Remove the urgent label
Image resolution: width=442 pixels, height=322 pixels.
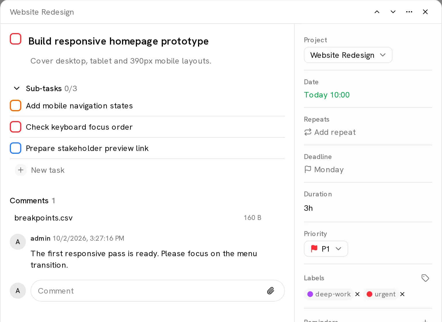point(402,294)
